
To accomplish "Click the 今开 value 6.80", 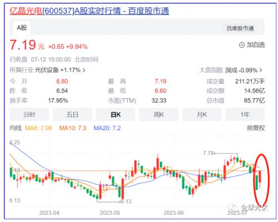I will pyautogui.click(x=62, y=82).
